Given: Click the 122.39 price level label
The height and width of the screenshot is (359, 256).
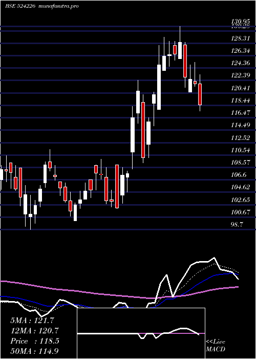Looking at the screenshot, I should 241,75.
